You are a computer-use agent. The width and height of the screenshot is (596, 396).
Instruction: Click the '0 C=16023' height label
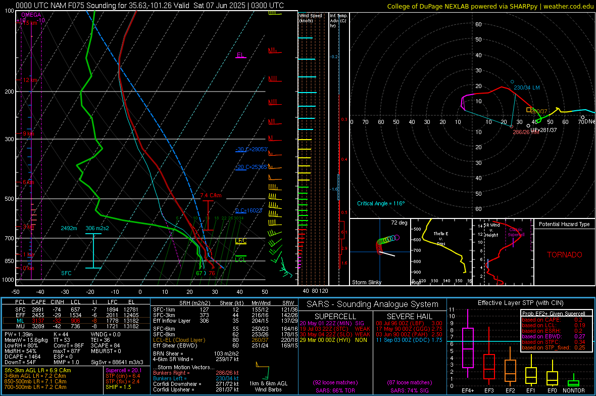pos(249,210)
